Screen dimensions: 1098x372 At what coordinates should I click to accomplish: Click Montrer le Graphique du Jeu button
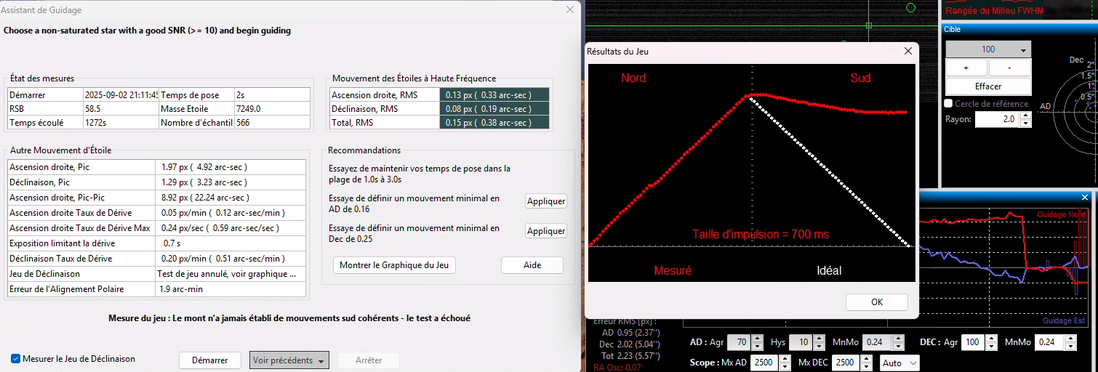coord(394,265)
